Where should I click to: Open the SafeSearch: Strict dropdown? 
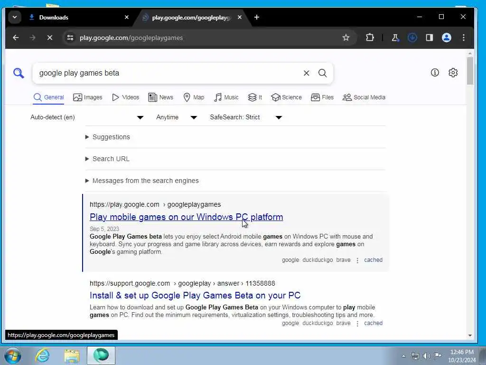pos(246,117)
